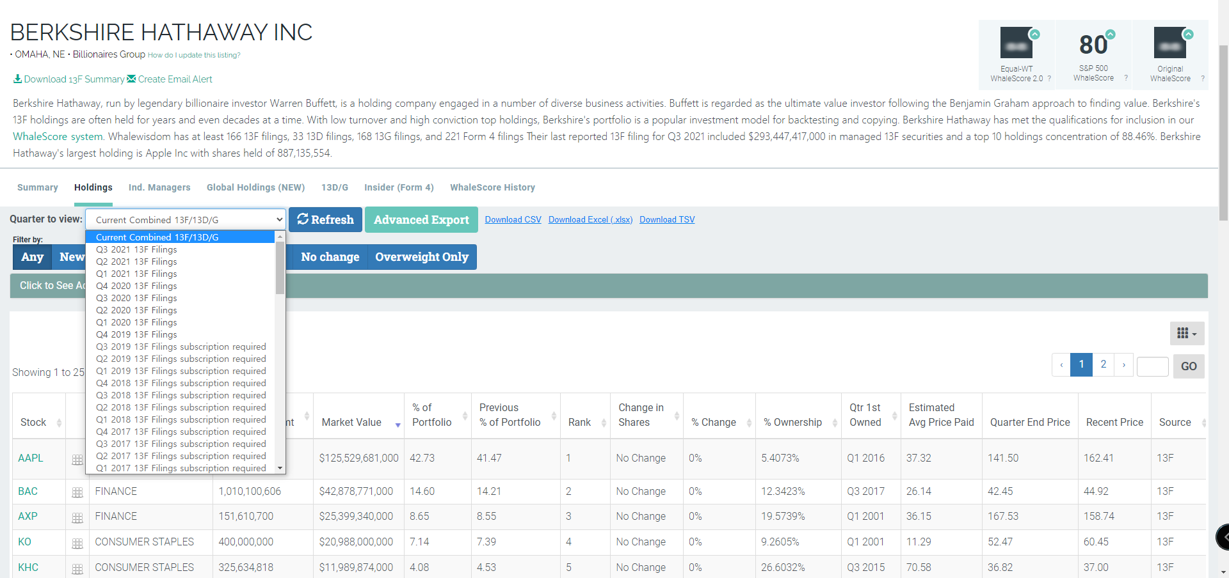Choose Q4 2020 13F Filings option
The width and height of the screenshot is (1229, 578).
[181, 286]
